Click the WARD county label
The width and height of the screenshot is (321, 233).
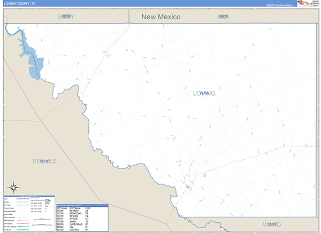[272, 225]
